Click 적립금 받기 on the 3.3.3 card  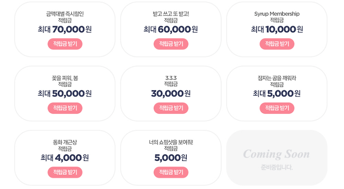coord(171,108)
